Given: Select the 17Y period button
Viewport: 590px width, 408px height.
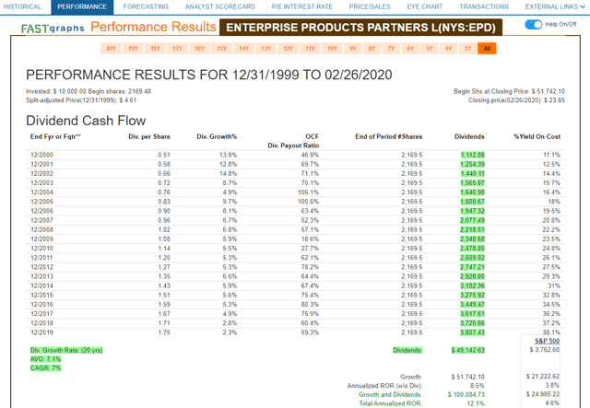Looking at the screenshot, I should [x=177, y=49].
